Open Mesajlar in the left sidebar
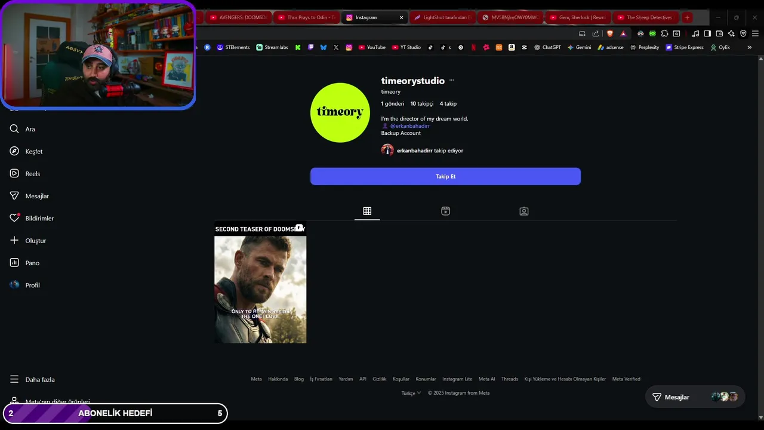Screen dimensions: 764x430 click(29, 196)
